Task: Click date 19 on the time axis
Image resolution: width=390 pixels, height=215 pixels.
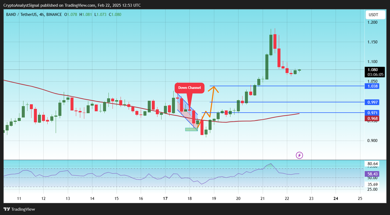Action: pos(214,199)
